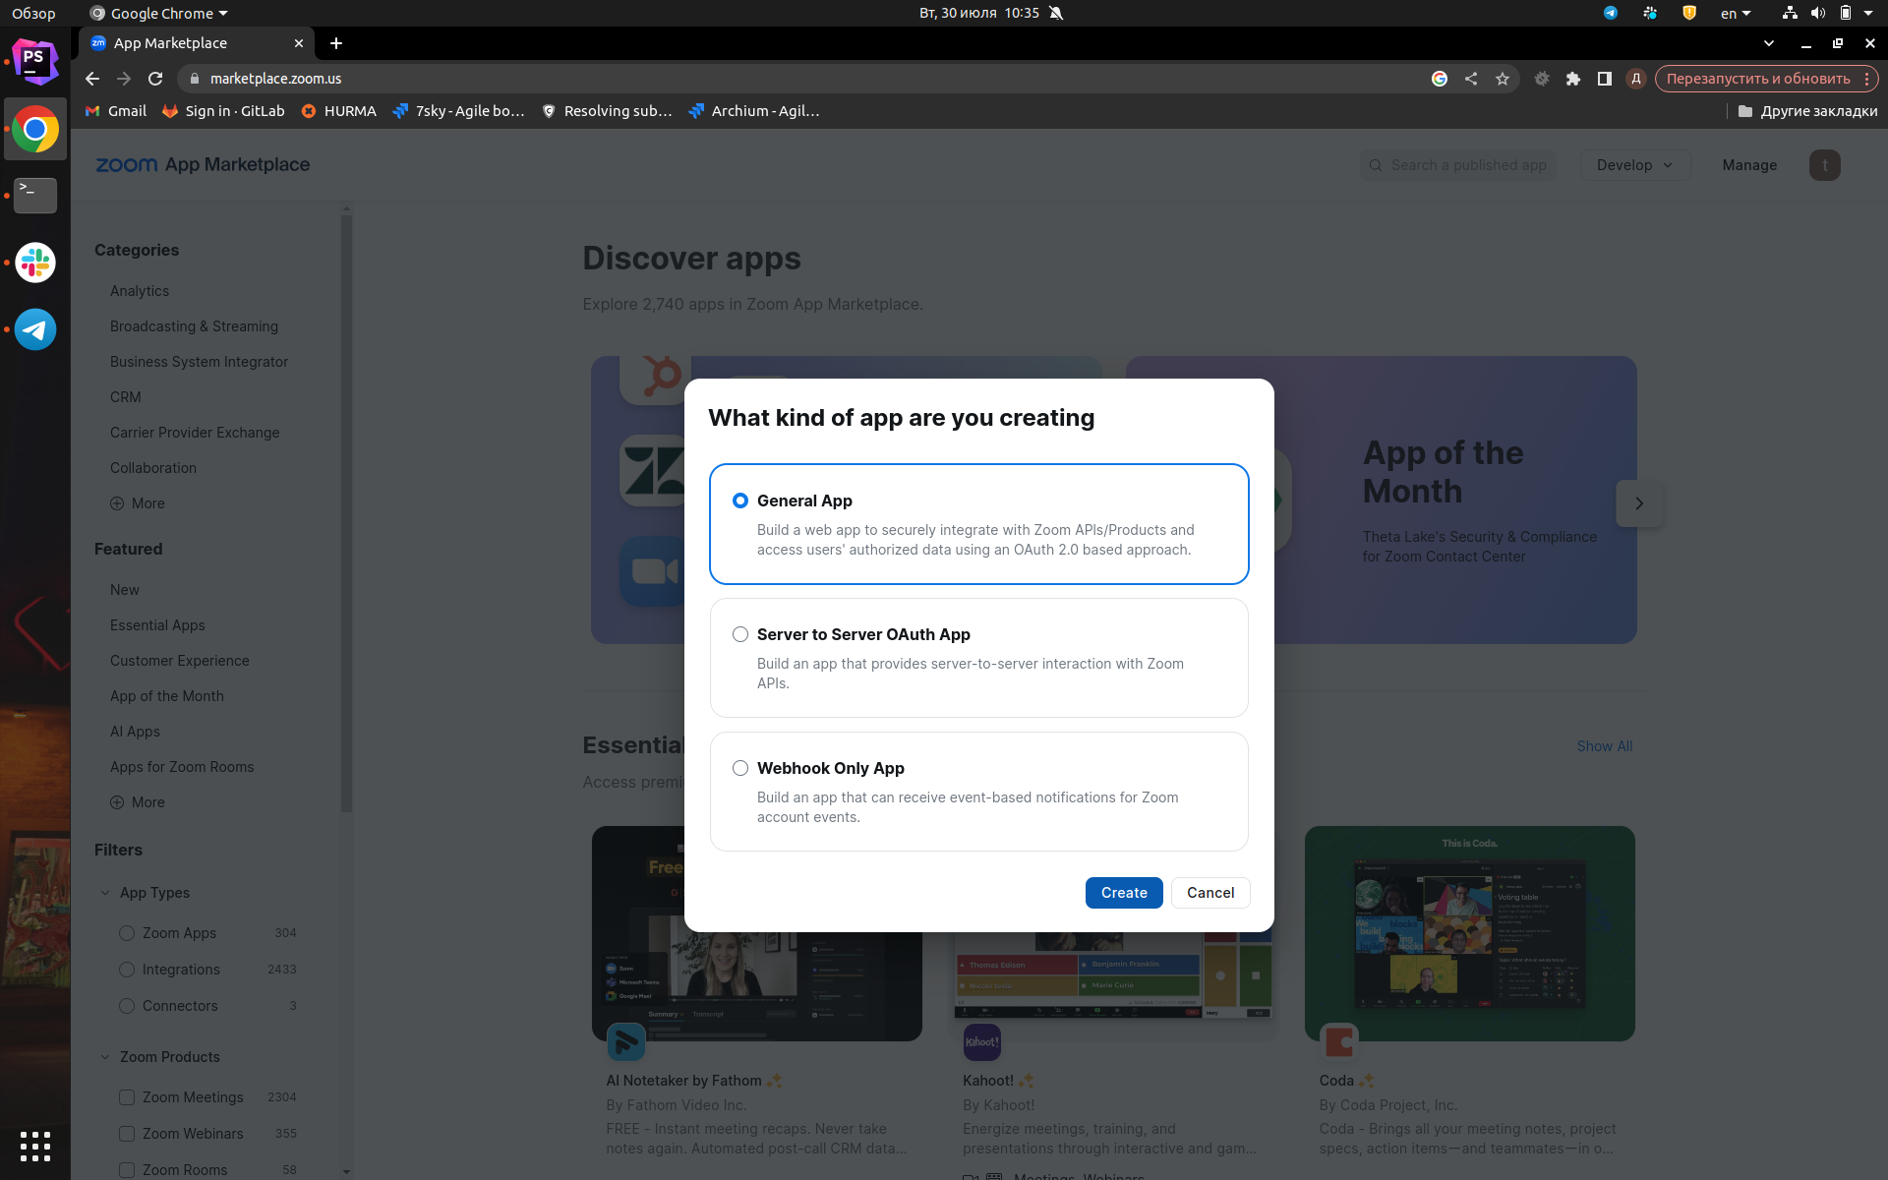The image size is (1888, 1180).
Task: Open PhpStorm from the dock
Action: 35,62
